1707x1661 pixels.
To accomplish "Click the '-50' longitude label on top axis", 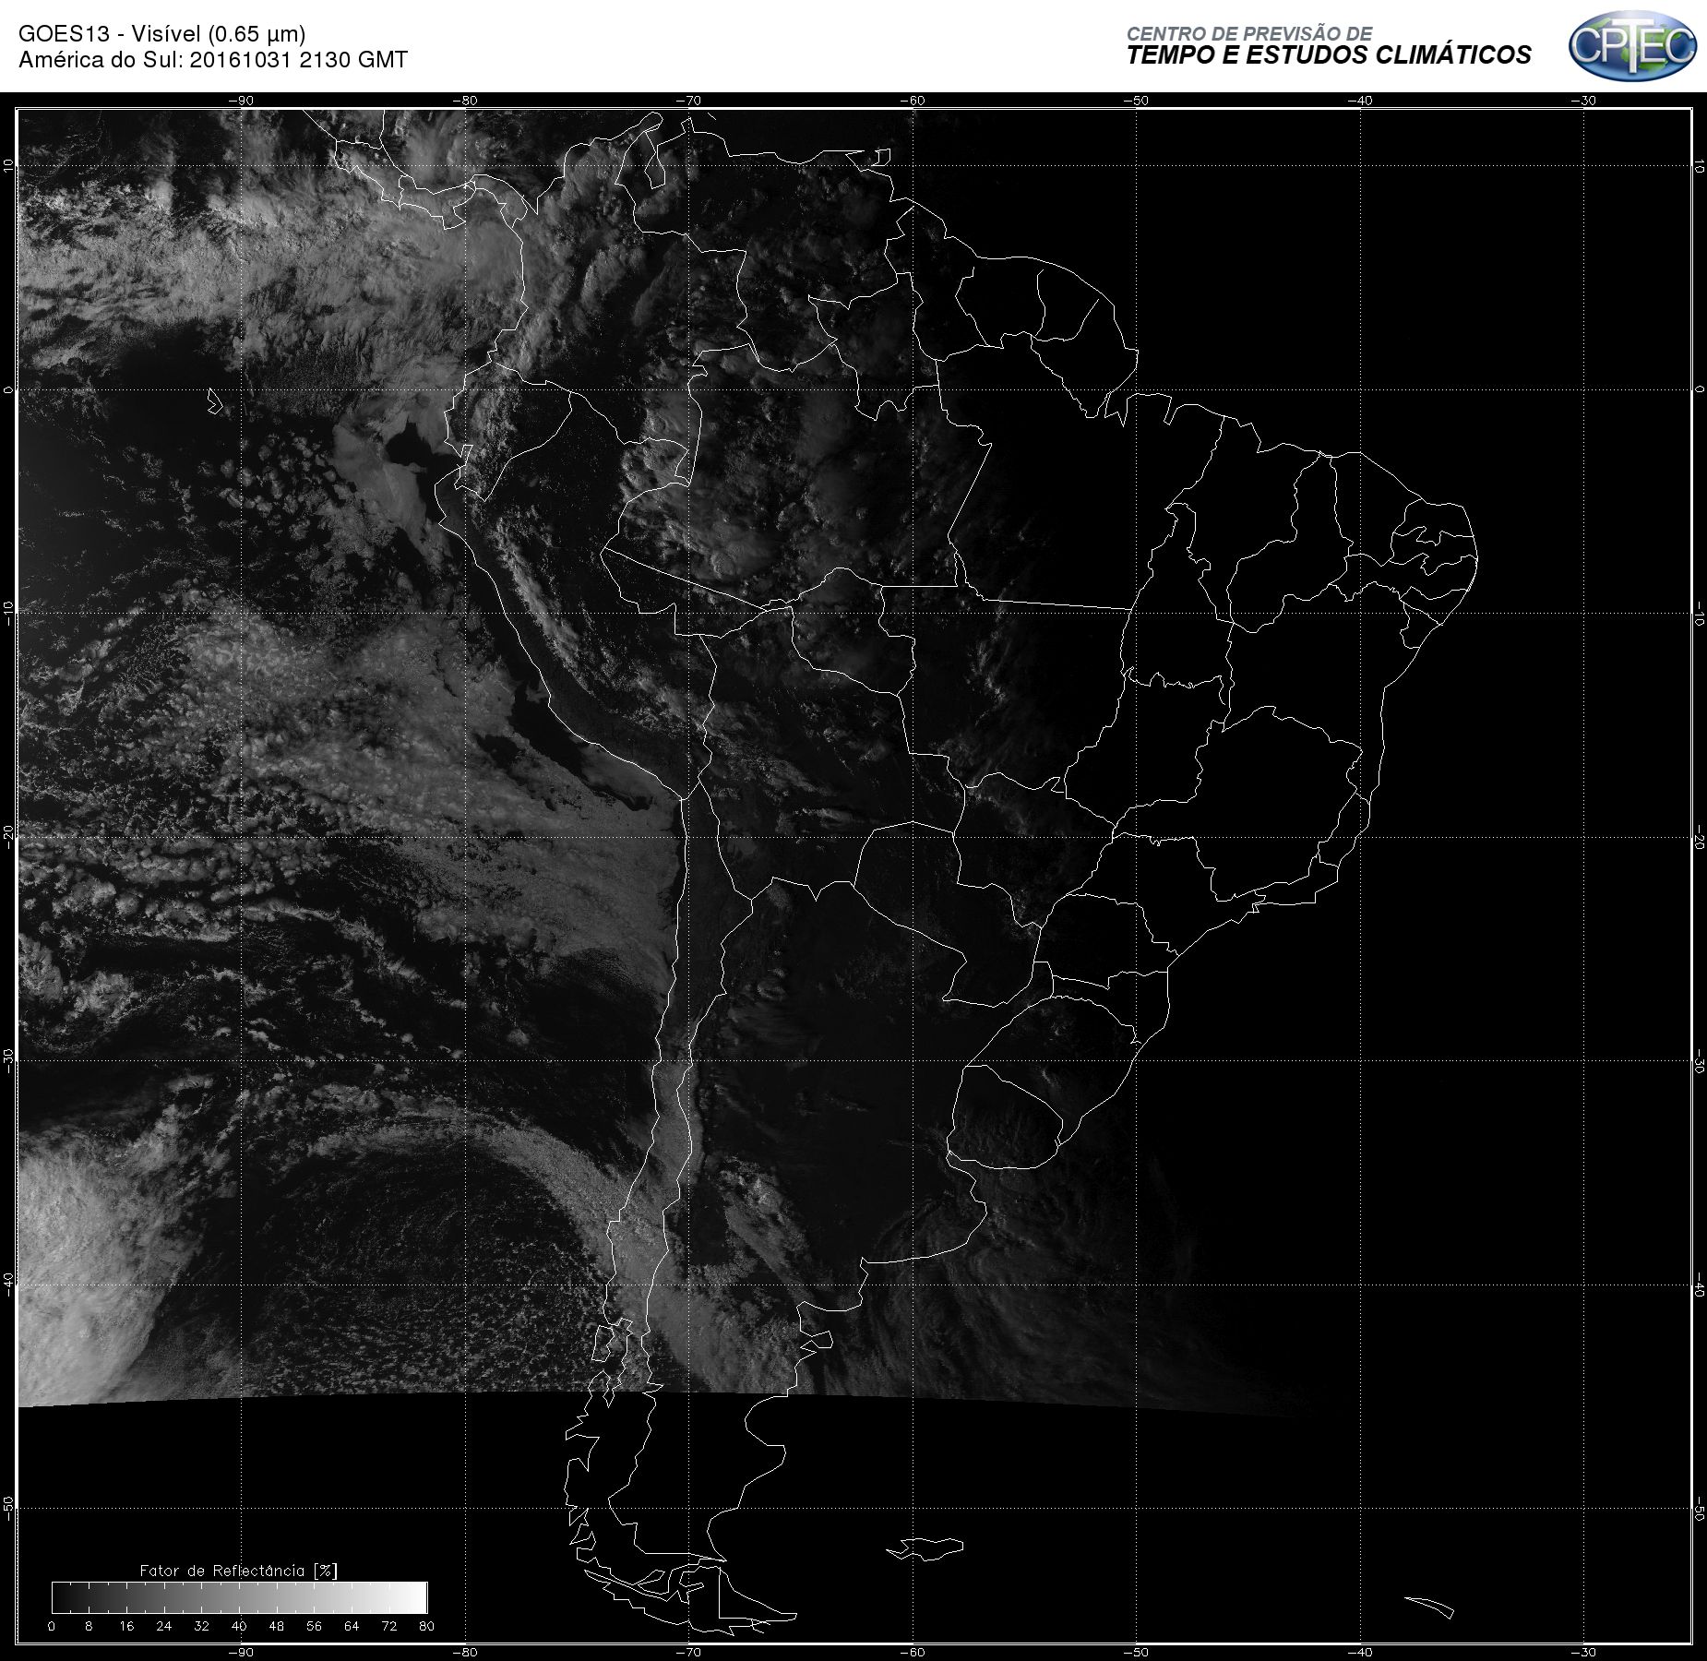I will (x=1137, y=101).
